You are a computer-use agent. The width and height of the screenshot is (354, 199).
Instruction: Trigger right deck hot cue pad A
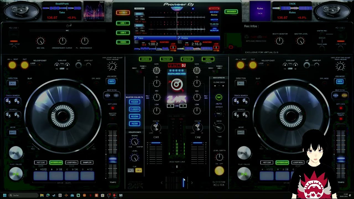coord(267,176)
